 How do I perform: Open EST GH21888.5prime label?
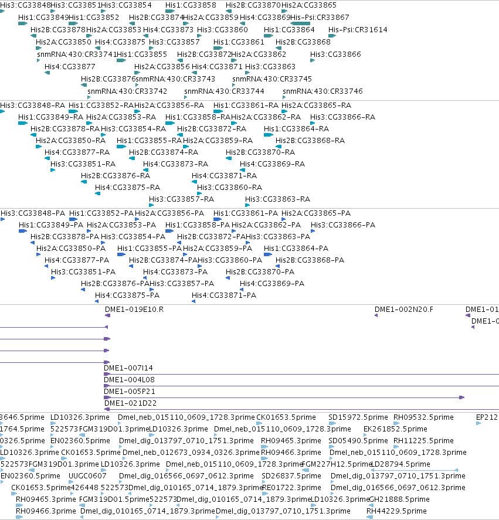[x=399, y=499]
